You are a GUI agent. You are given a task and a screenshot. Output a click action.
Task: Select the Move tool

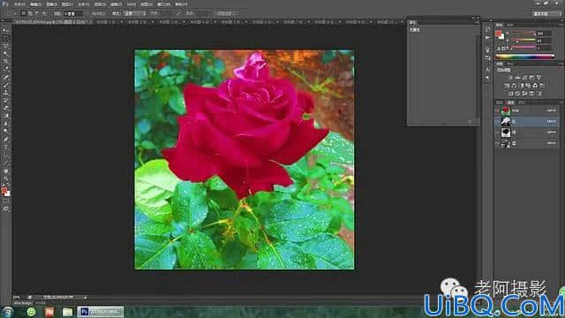tap(6, 31)
